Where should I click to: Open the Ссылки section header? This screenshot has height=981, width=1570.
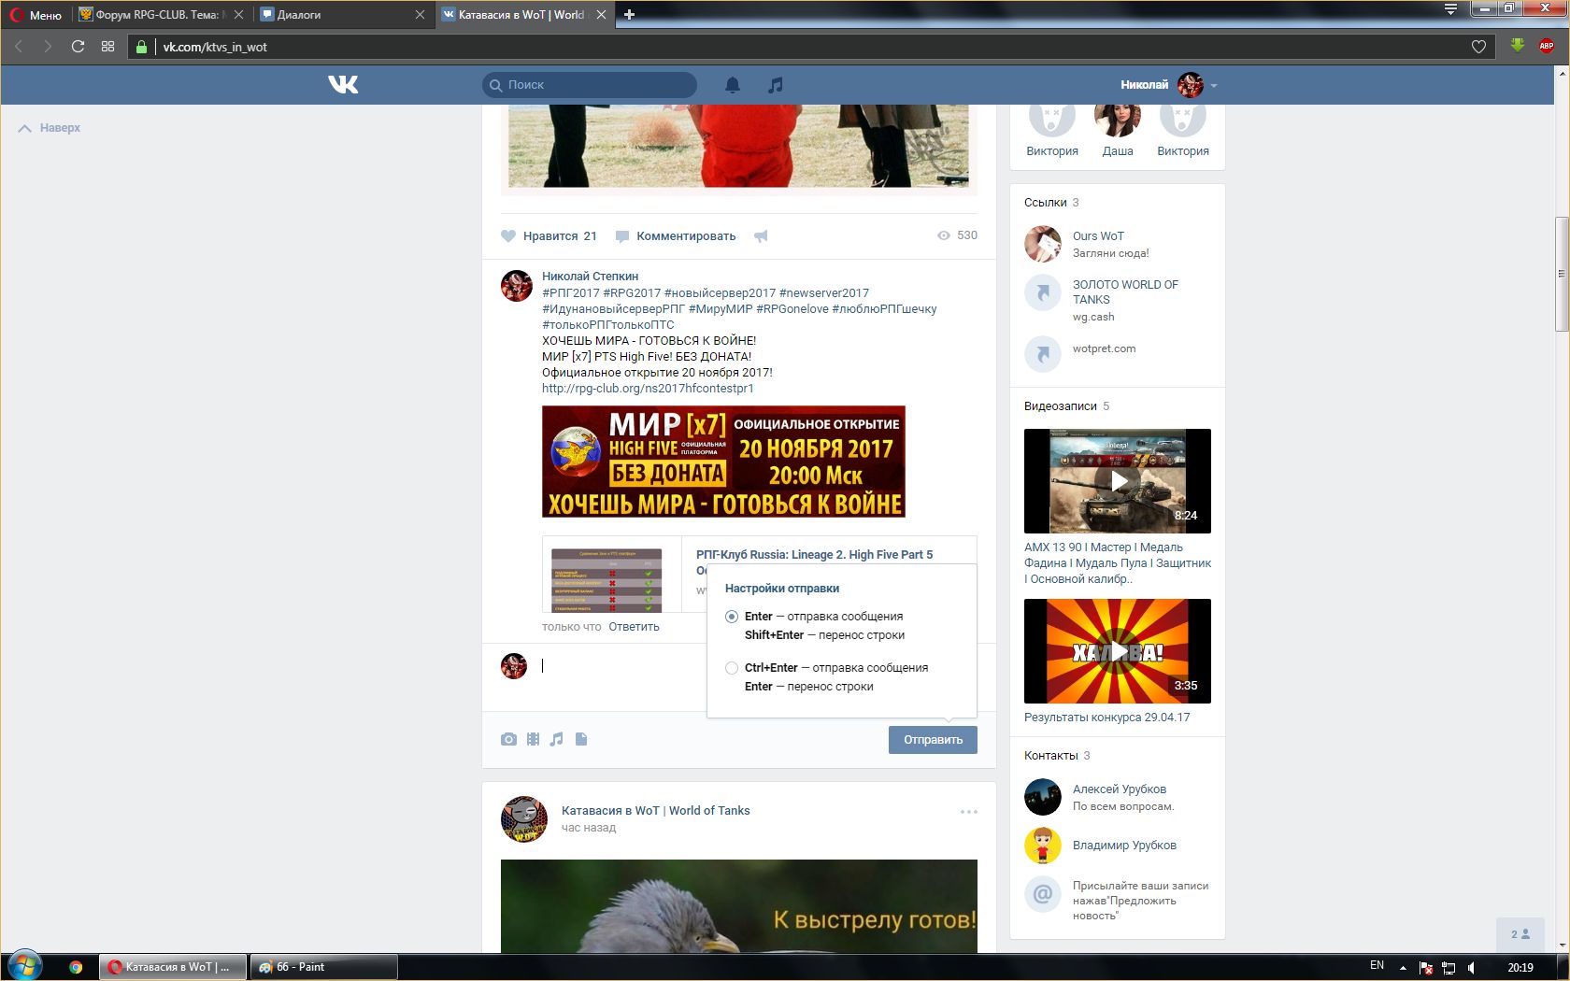point(1046,203)
